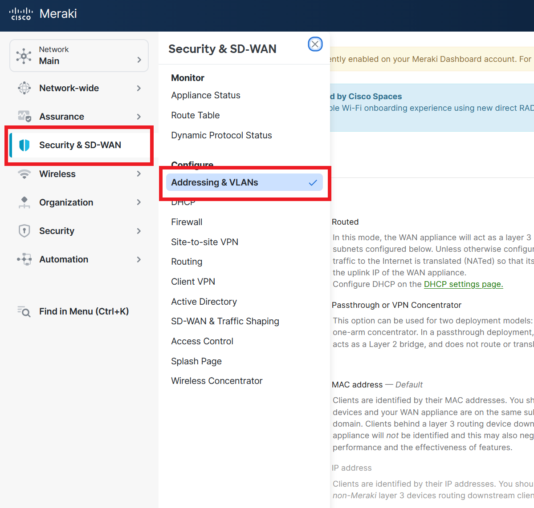Select MAC address client tracking
Screen dimensions: 534x508
357,384
